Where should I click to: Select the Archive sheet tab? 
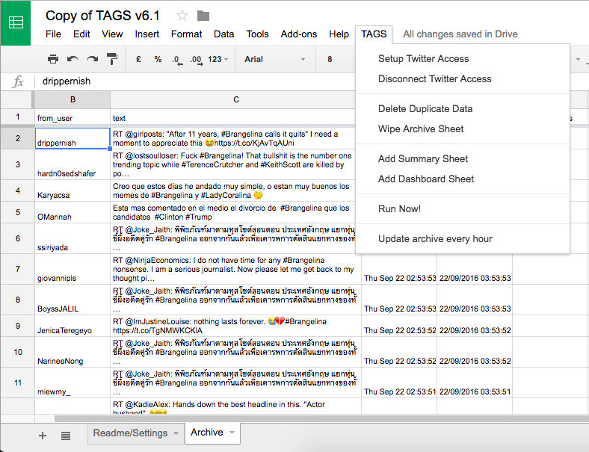coord(206,433)
